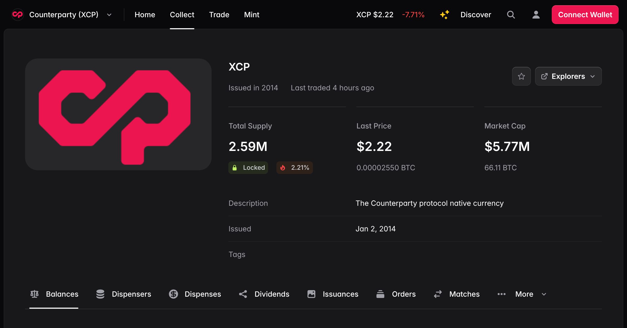Open the Discover page link
This screenshot has height=328, width=627.
tap(476, 15)
